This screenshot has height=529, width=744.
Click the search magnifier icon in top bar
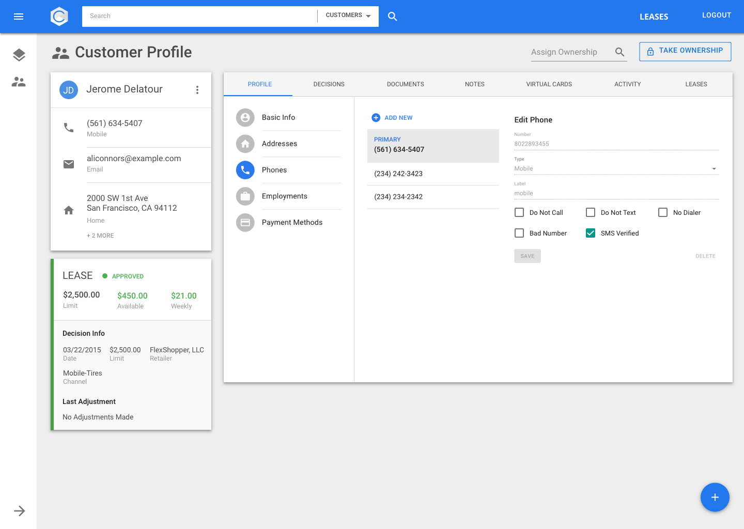click(393, 17)
